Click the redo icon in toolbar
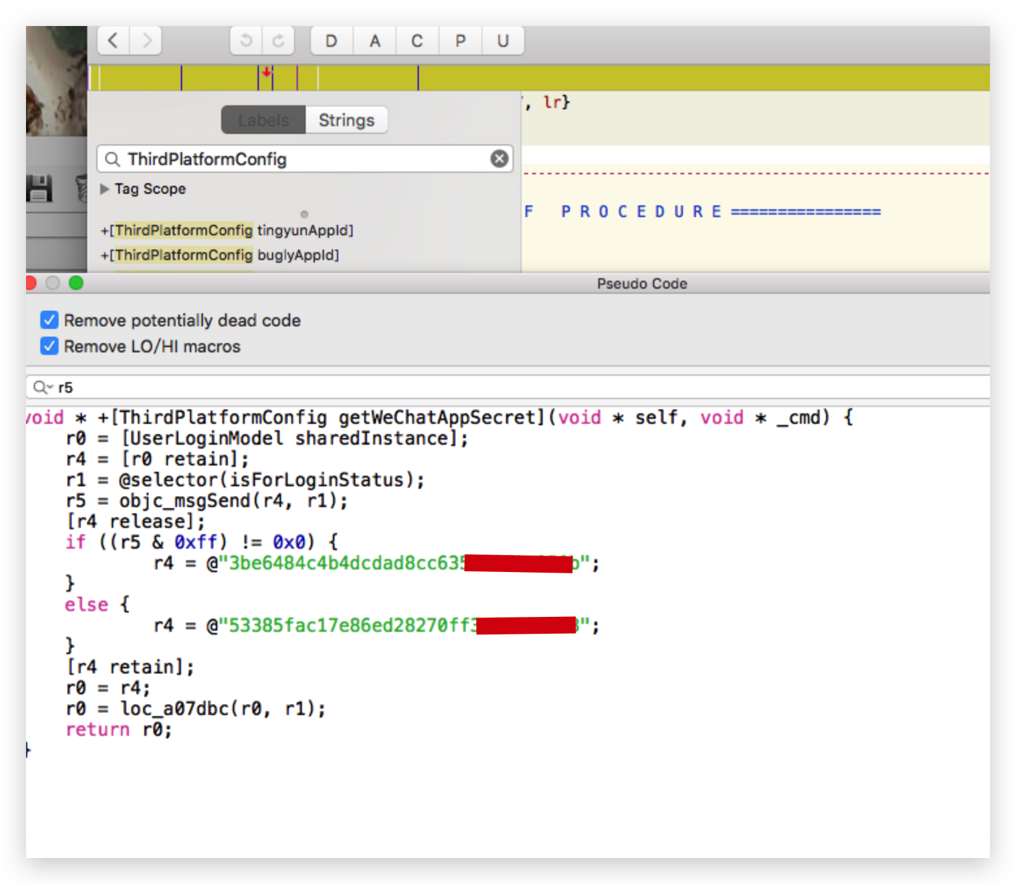1016x884 pixels. point(278,41)
